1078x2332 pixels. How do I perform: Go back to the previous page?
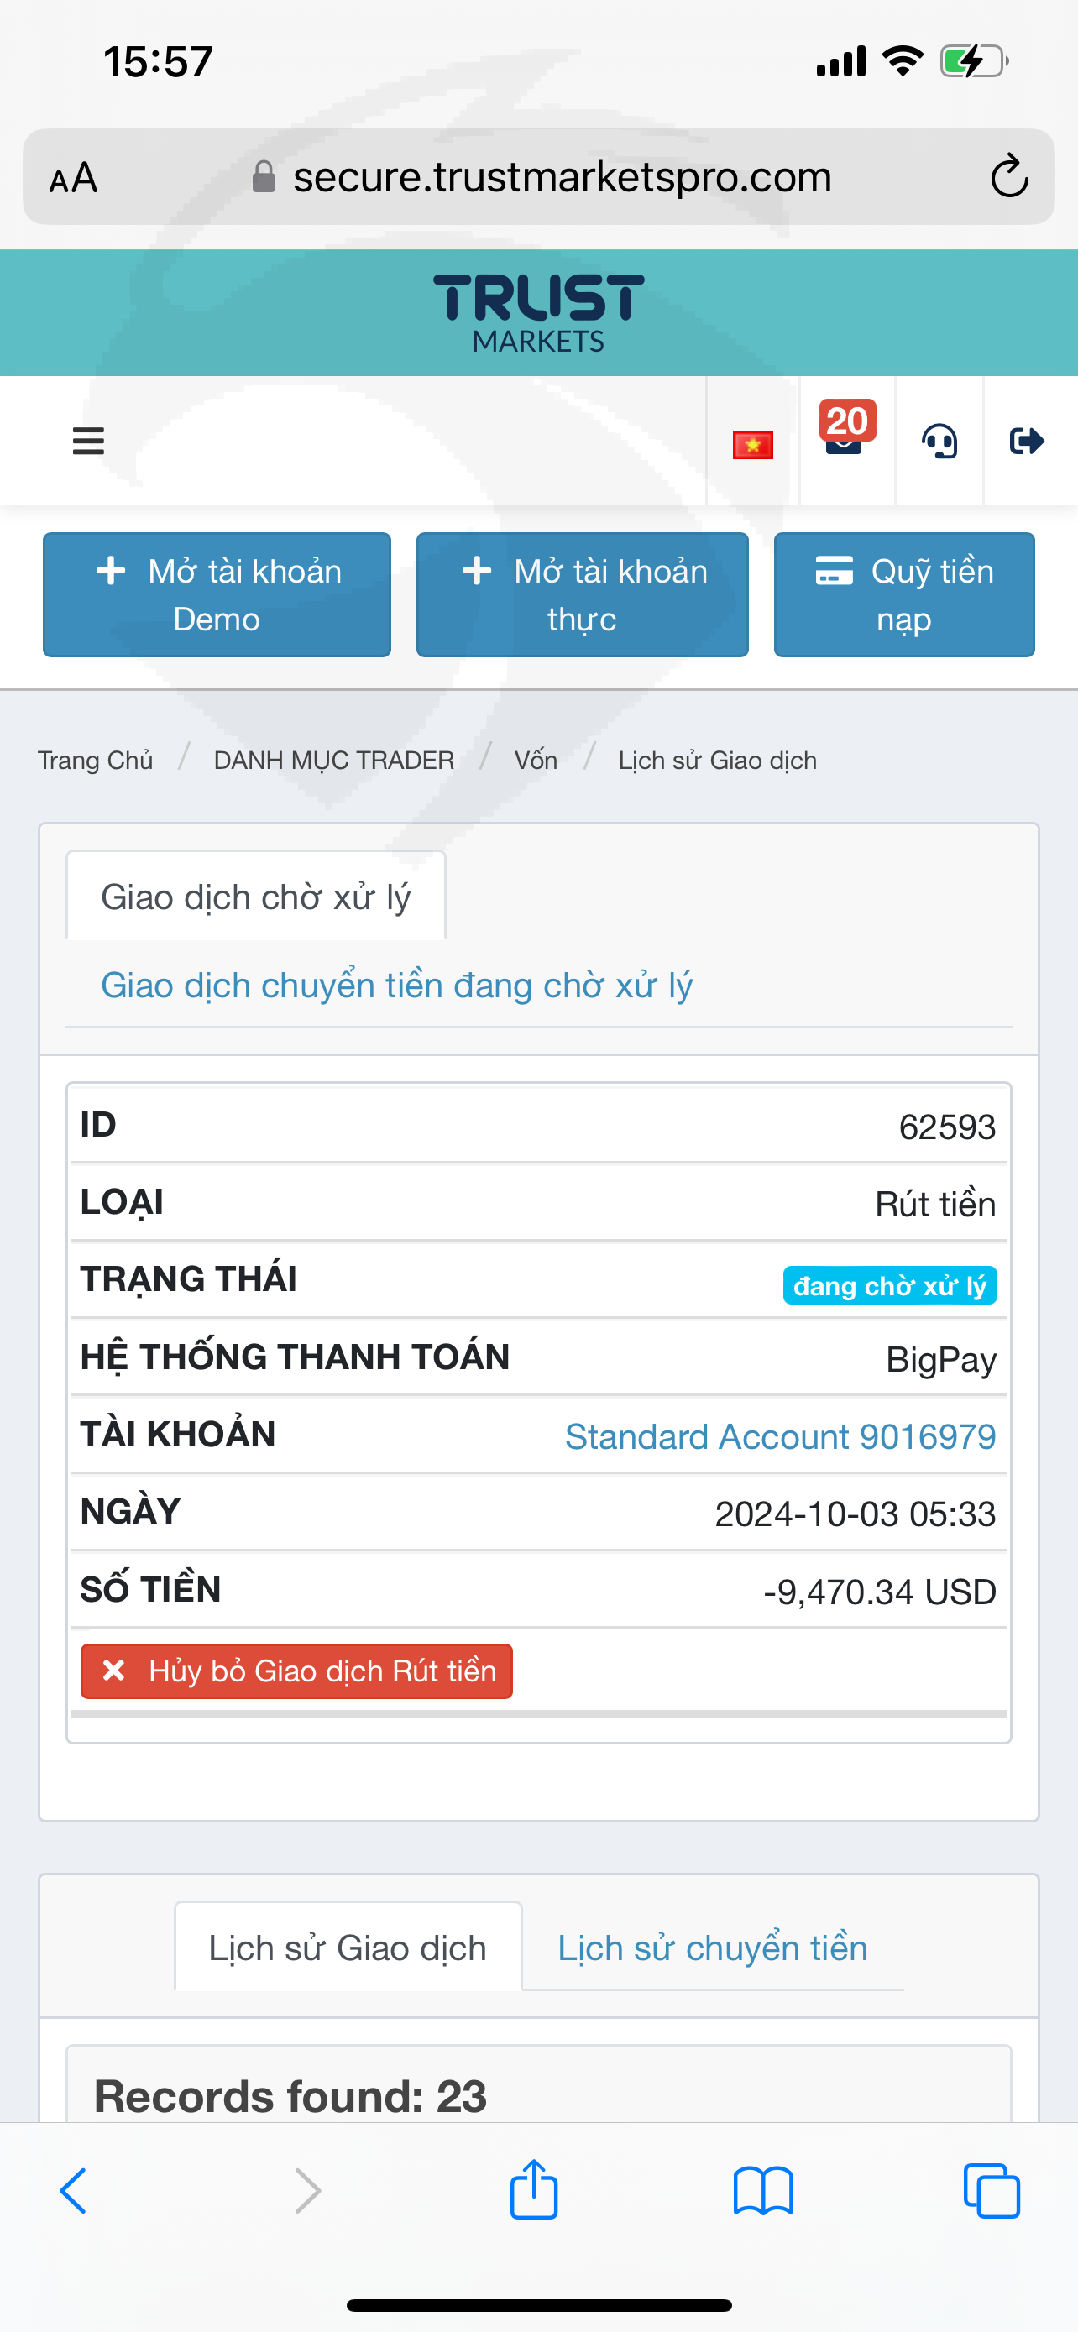73,2191
